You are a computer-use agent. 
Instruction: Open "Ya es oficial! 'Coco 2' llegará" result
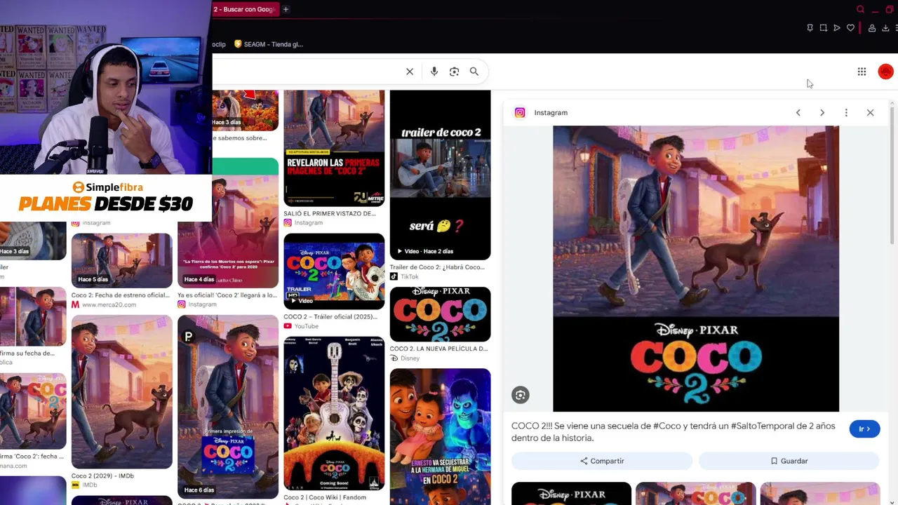(227, 295)
